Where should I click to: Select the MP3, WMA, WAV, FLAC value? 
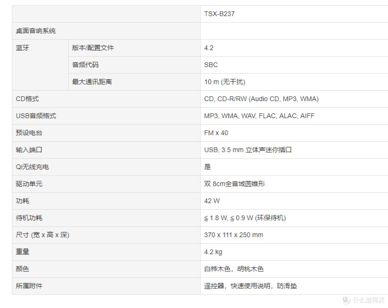(259, 116)
